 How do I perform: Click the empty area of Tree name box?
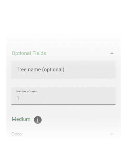pyautogui.click(x=90, y=70)
